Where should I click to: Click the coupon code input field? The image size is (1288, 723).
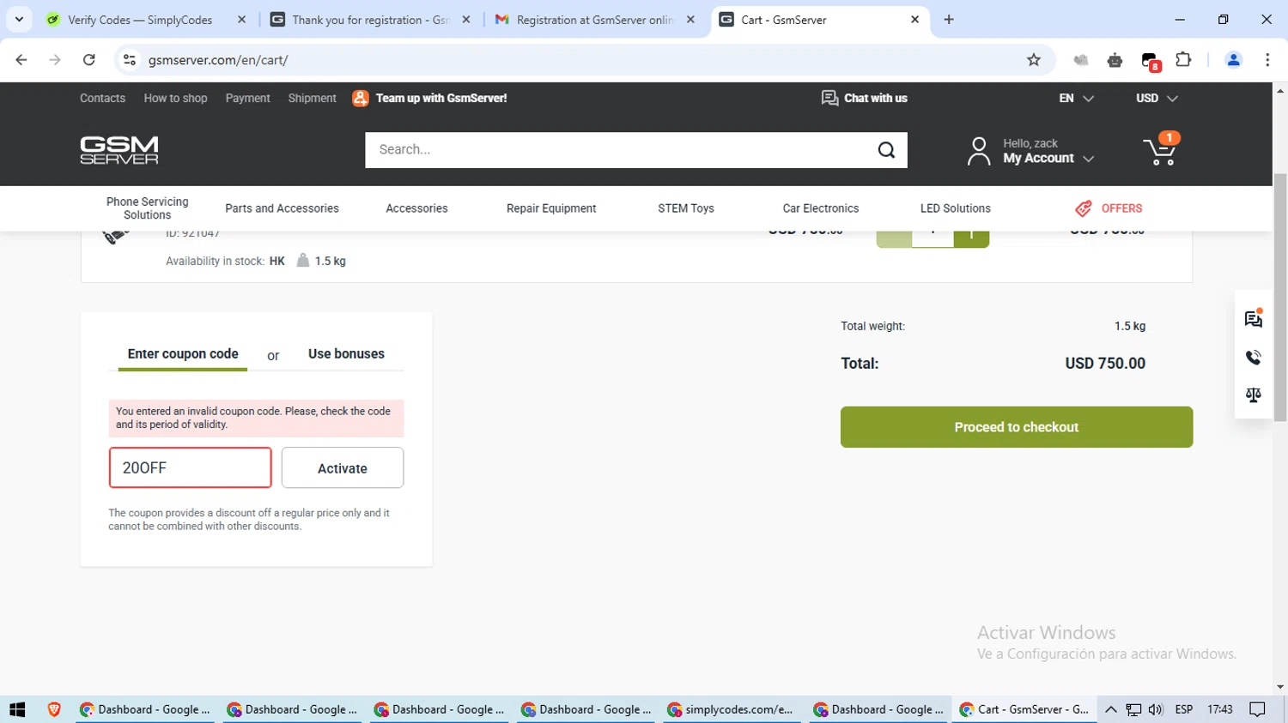pos(190,467)
